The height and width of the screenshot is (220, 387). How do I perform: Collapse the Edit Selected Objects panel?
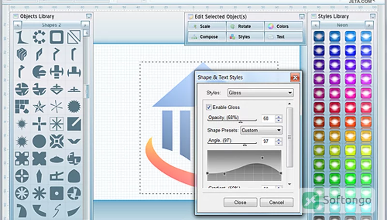[x=301, y=17]
